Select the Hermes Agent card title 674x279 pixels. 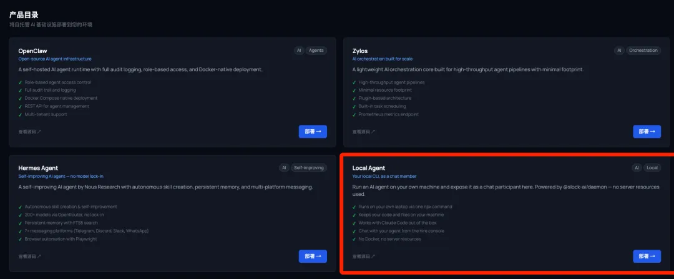38,168
